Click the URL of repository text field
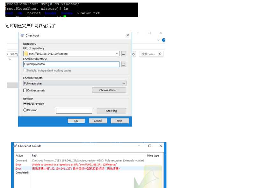The height and width of the screenshot is (188, 253). 71,54
